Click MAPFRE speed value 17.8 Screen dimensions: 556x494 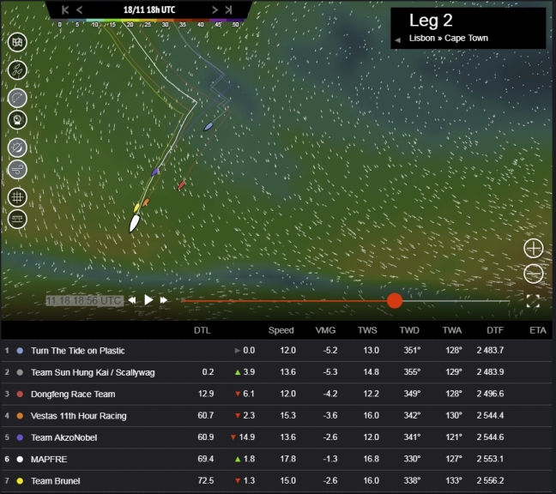pyautogui.click(x=287, y=459)
